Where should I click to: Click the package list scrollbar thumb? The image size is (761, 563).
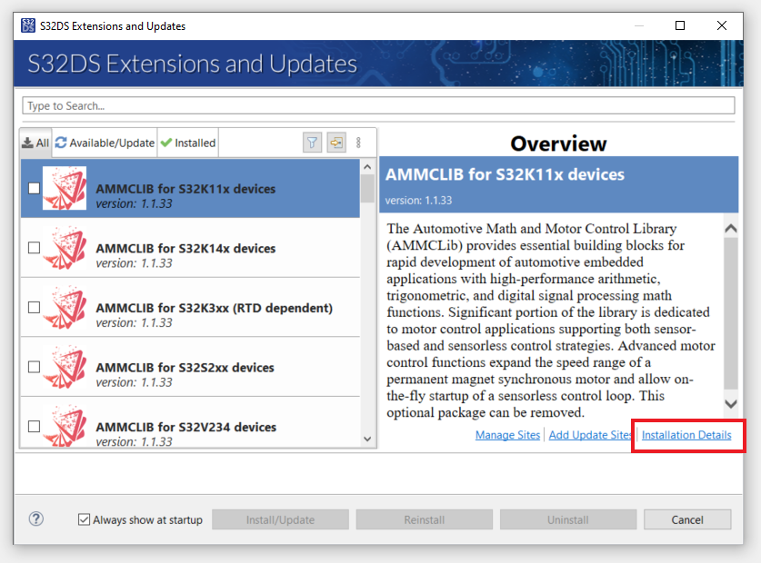tap(367, 189)
